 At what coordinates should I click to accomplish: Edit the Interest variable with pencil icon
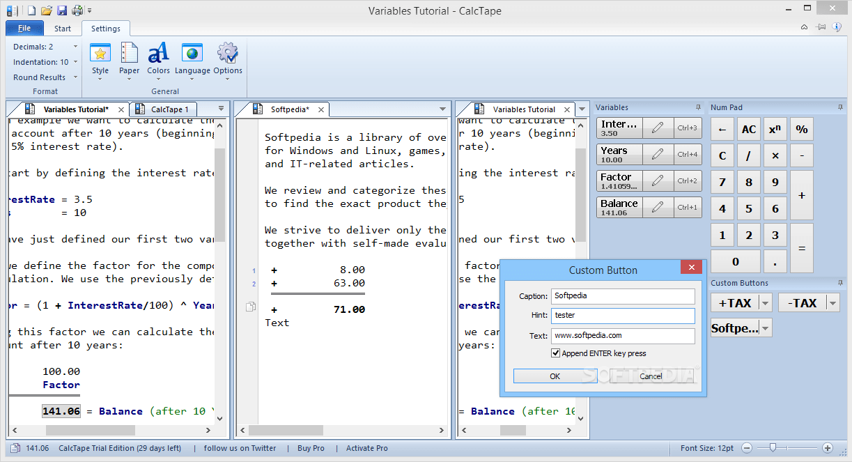(658, 128)
